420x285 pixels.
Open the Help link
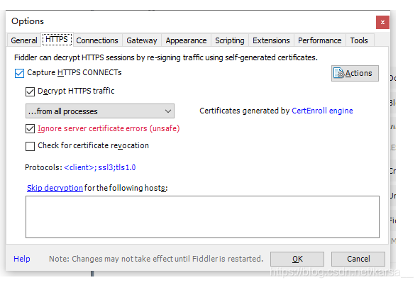(x=22, y=259)
